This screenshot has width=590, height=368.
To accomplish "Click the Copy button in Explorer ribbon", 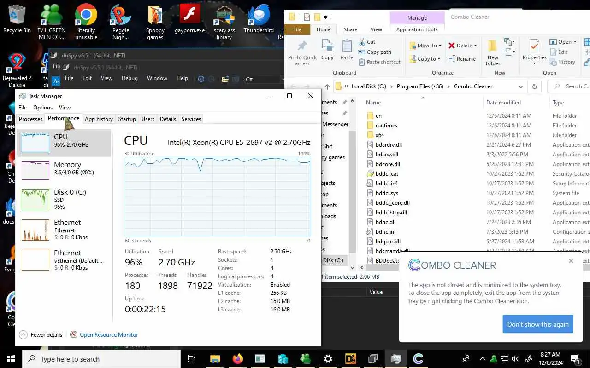I will 327,50.
